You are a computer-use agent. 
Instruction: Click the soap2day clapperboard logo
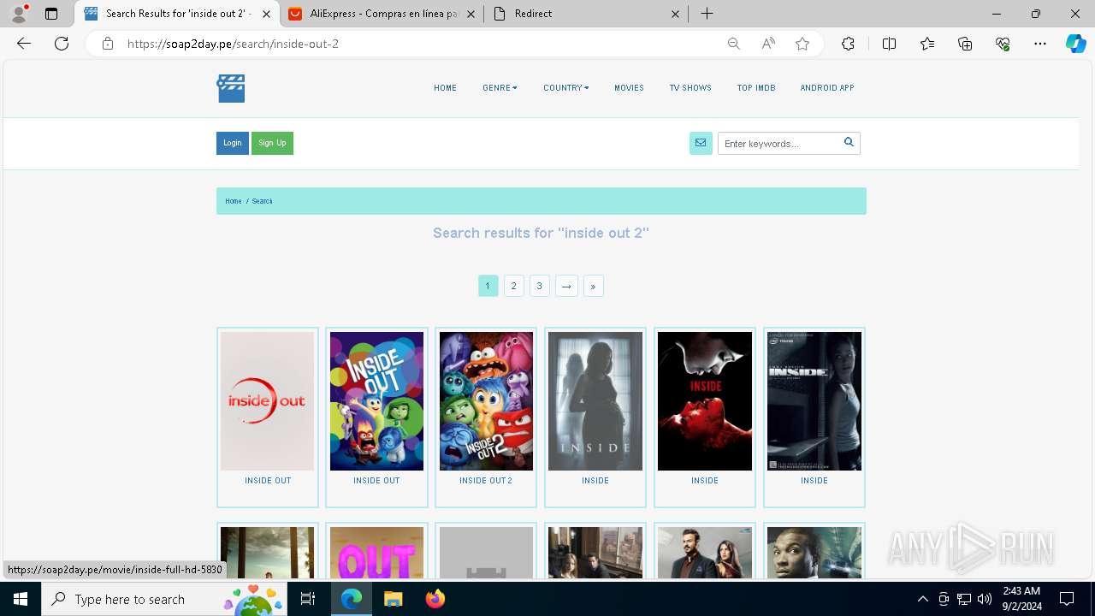pos(231,88)
